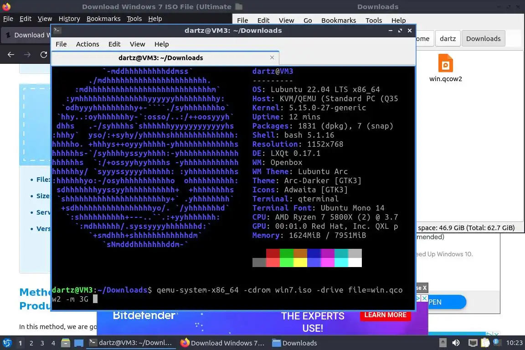Click the Downloads breadcrumb in file manager
Screen dimensions: 525x350
tap(483, 39)
